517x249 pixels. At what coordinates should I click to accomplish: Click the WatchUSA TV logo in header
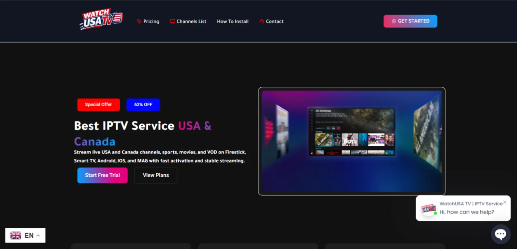[x=101, y=19]
